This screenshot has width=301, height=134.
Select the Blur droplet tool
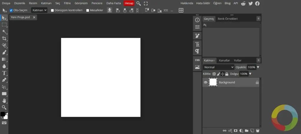pos(4,66)
